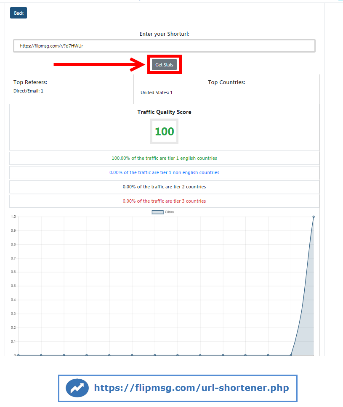Click the Direct/Email: 1 referer entry
This screenshot has width=343, height=407.
(x=28, y=91)
